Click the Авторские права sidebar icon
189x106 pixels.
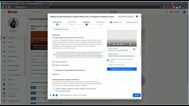coord(4,66)
